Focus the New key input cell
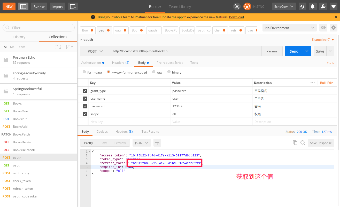Image resolution: width=340 pixels, height=207 pixels. click(x=129, y=122)
